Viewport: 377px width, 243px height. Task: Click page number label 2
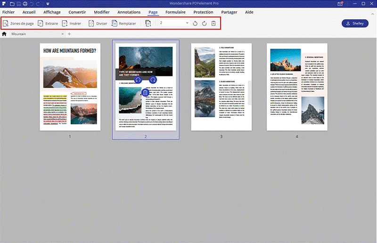click(146, 137)
